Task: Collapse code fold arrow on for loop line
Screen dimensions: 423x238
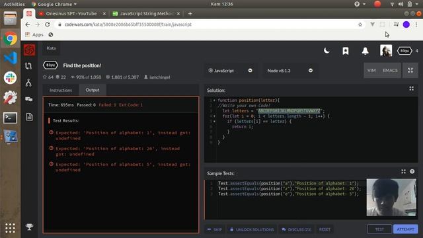Action: (x=214, y=116)
